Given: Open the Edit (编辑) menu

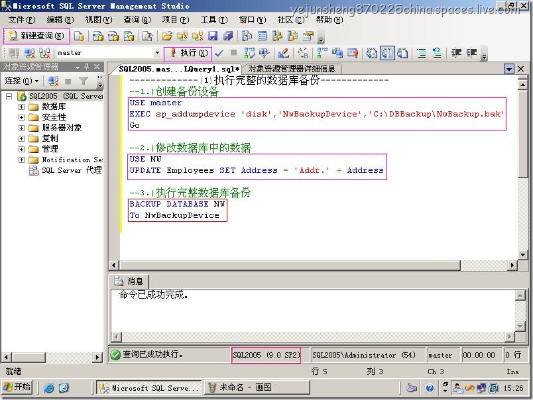Looking at the screenshot, I should [x=60, y=20].
